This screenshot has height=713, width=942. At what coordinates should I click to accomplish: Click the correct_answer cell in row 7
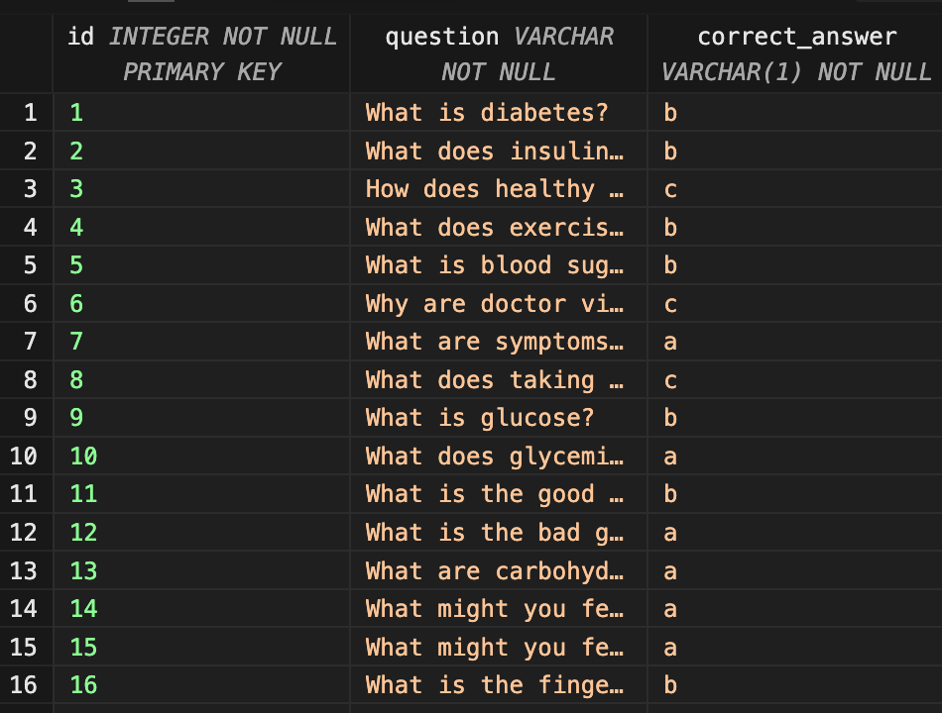[x=795, y=341]
